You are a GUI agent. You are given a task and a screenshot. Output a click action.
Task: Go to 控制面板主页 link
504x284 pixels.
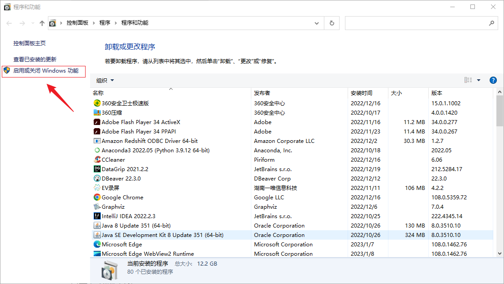click(x=30, y=43)
